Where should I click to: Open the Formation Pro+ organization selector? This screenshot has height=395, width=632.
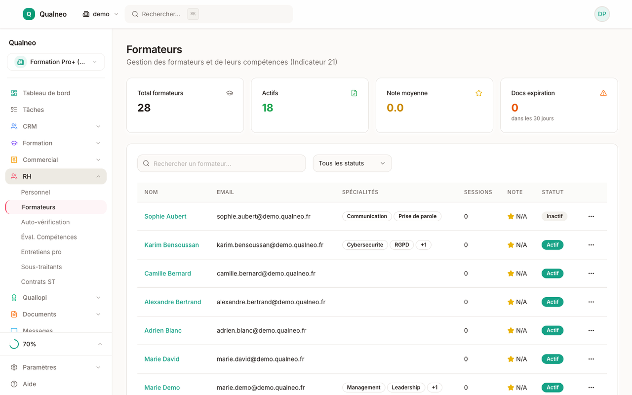56,62
